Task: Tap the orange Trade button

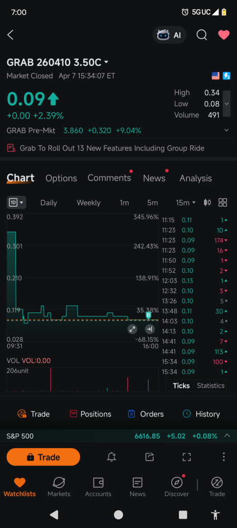Action: [x=43, y=457]
